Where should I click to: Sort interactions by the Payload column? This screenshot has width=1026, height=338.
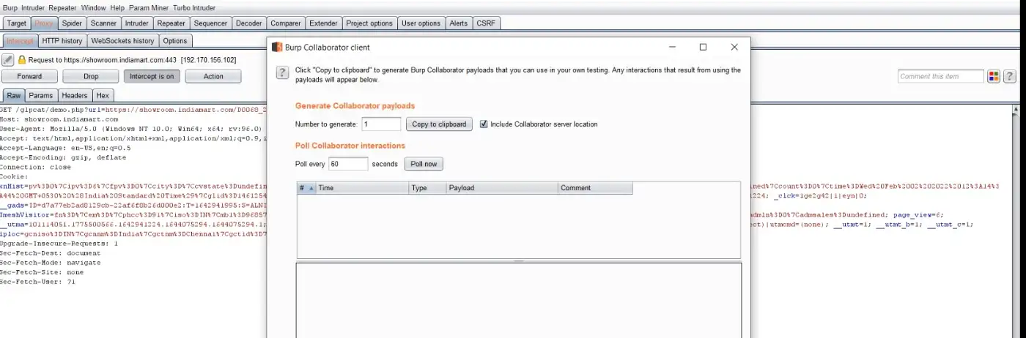pos(502,188)
